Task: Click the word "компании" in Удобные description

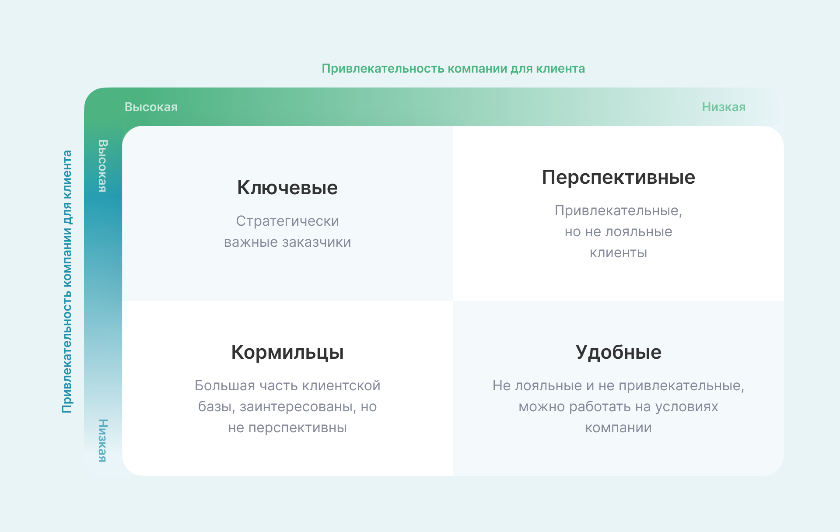Action: [x=618, y=427]
